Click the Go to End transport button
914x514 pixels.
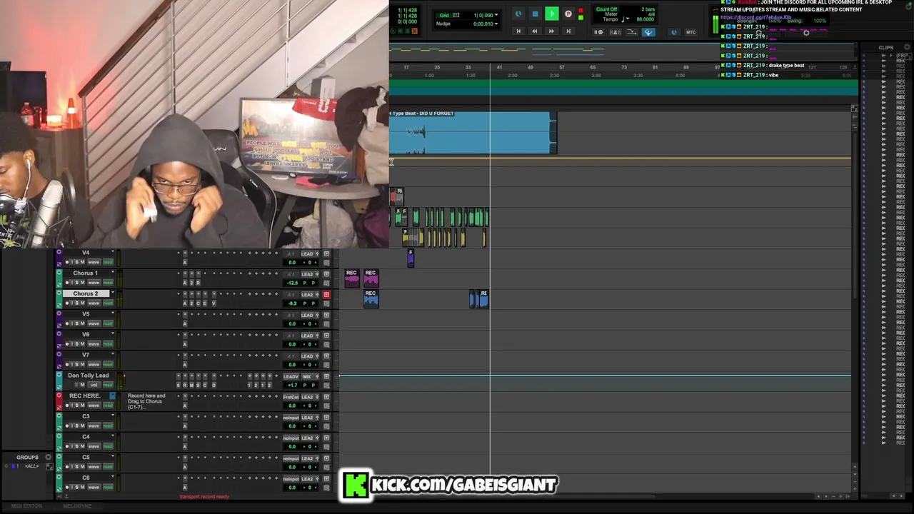568,31
